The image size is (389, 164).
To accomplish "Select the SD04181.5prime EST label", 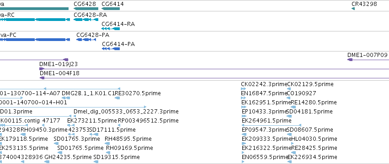I will (x=309, y=112).
